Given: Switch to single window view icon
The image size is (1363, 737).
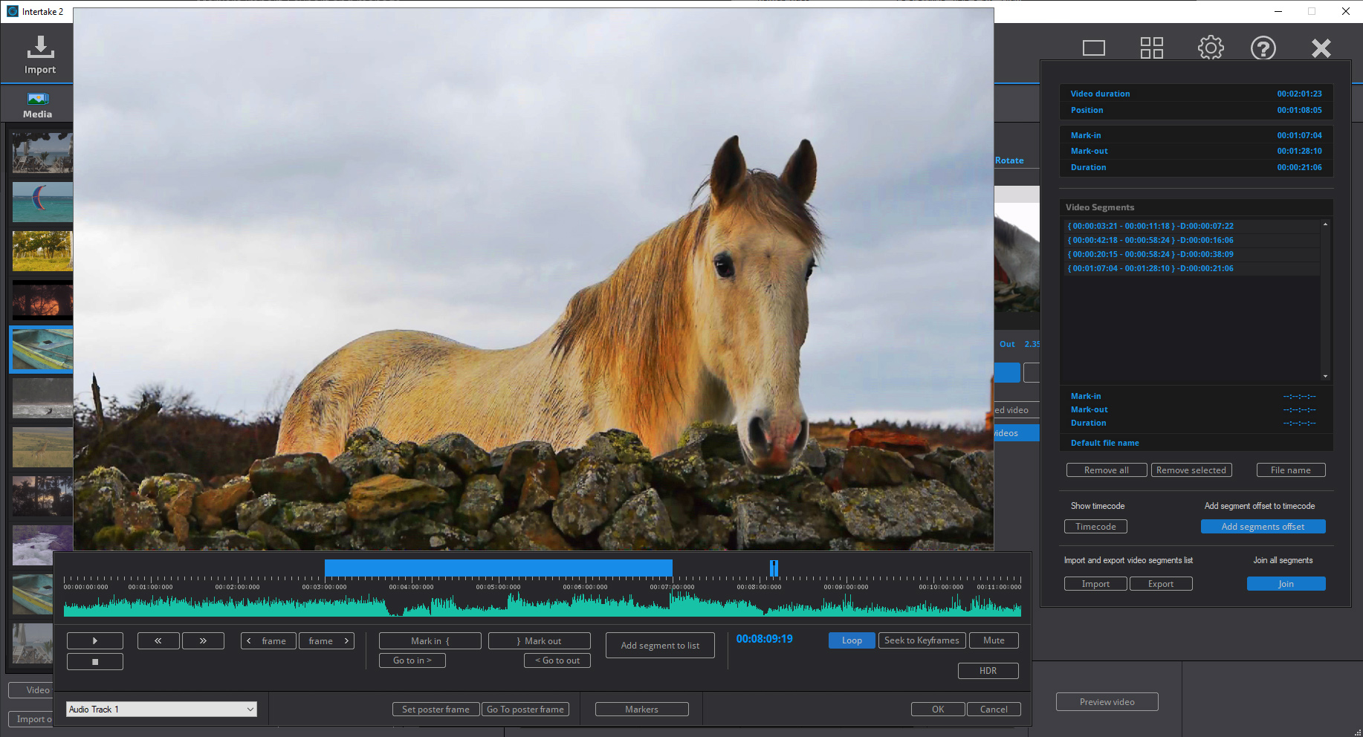Looking at the screenshot, I should click(1093, 48).
